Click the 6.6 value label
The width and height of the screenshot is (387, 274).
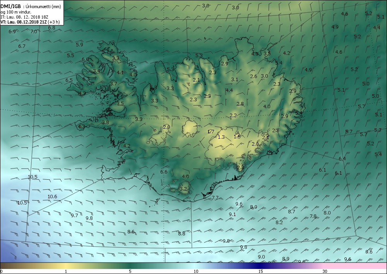coord(164,172)
